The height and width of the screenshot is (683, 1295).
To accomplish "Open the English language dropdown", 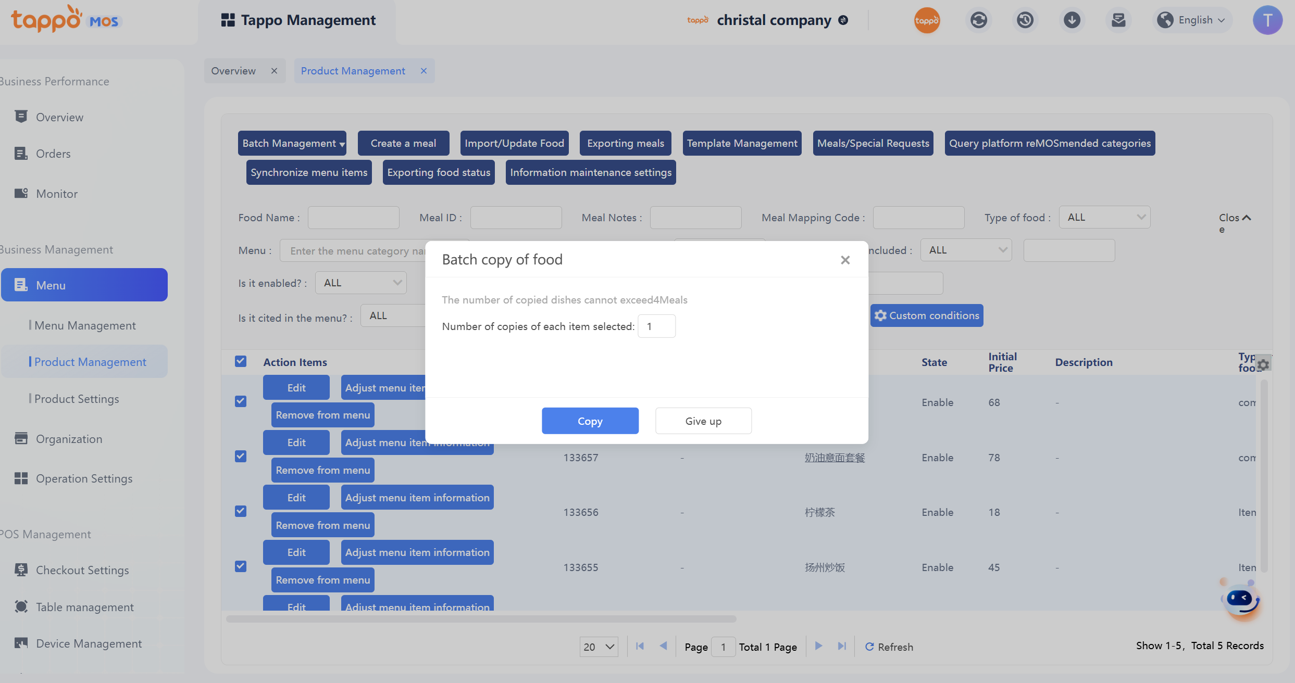I will (1192, 20).
